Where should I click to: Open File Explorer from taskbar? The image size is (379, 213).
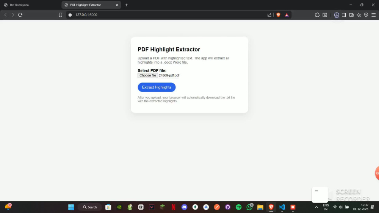260,207
